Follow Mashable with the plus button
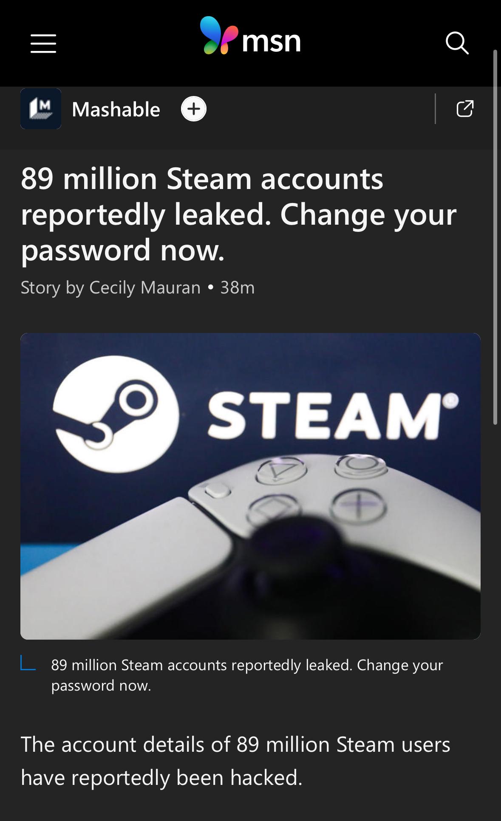Screen dimensions: 501x821 point(194,109)
